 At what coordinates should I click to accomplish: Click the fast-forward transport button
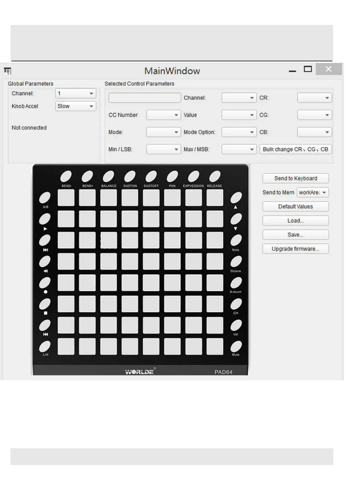pos(45,240)
